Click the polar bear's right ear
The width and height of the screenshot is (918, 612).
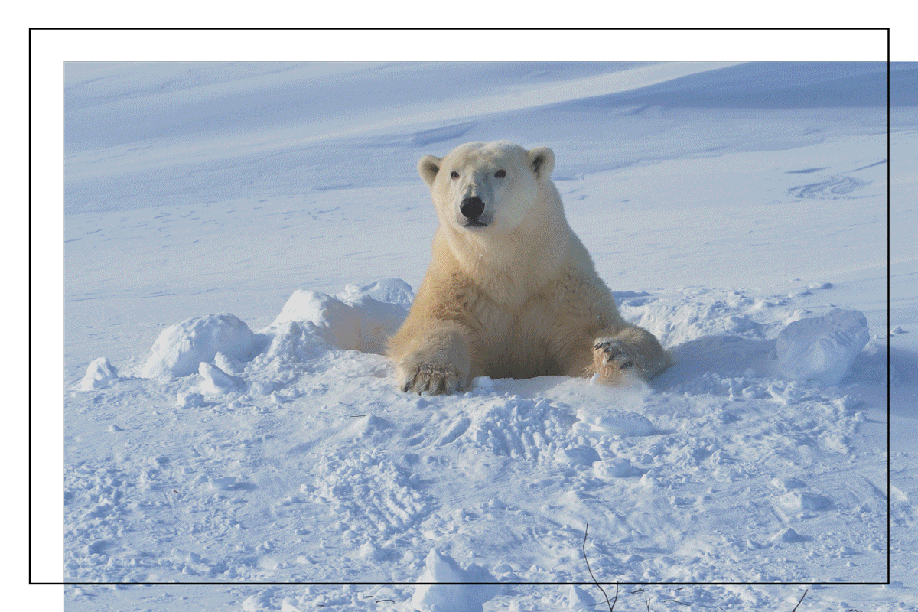click(542, 161)
